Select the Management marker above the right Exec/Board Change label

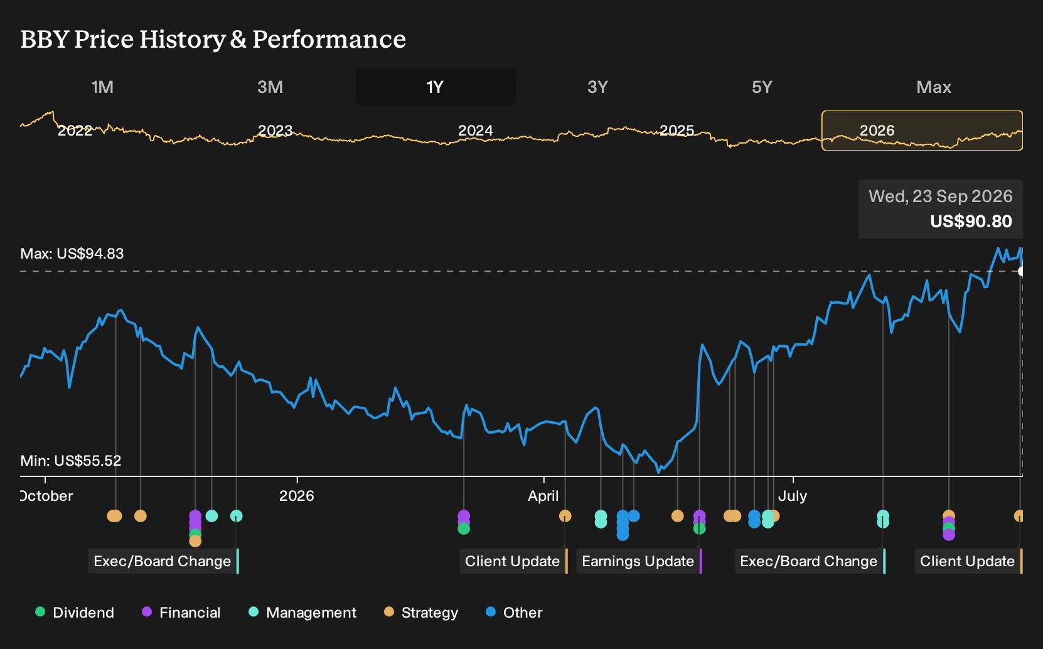[883, 516]
